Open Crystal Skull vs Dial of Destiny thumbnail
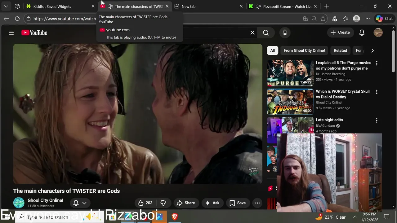The image size is (397, 223). (290, 102)
